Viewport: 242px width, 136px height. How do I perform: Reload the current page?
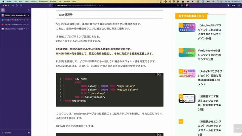click(21, 5)
